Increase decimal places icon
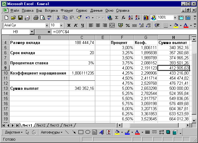This screenshot has height=143, width=198. [141, 25]
